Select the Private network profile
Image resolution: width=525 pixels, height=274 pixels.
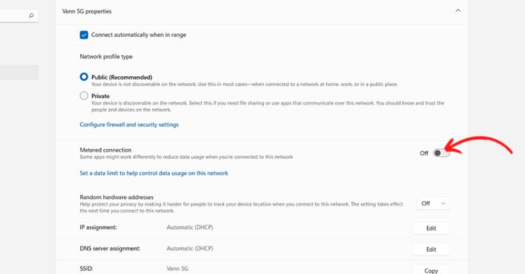tap(83, 96)
